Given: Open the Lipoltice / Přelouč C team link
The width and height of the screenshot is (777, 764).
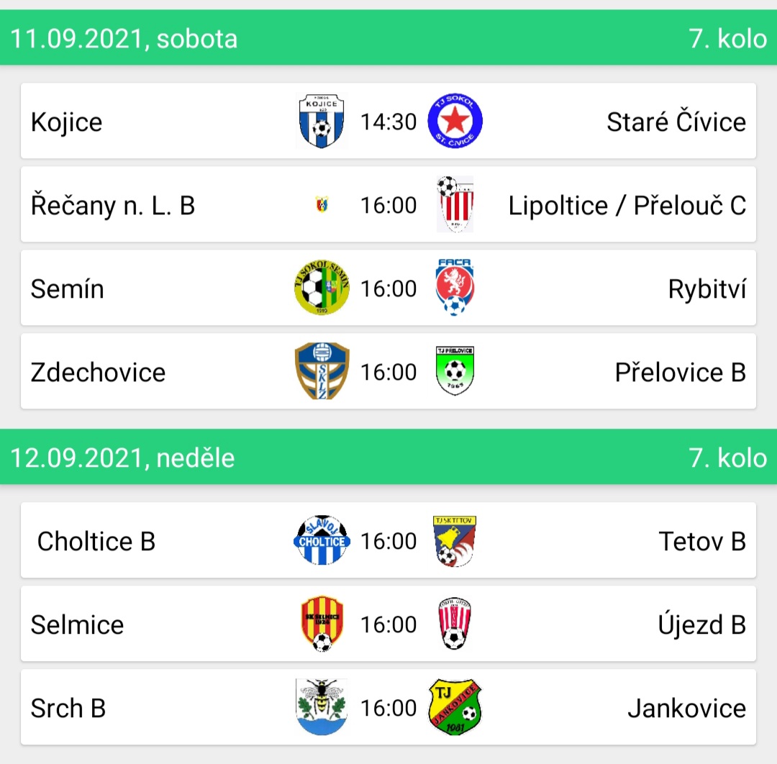Looking at the screenshot, I should [627, 205].
